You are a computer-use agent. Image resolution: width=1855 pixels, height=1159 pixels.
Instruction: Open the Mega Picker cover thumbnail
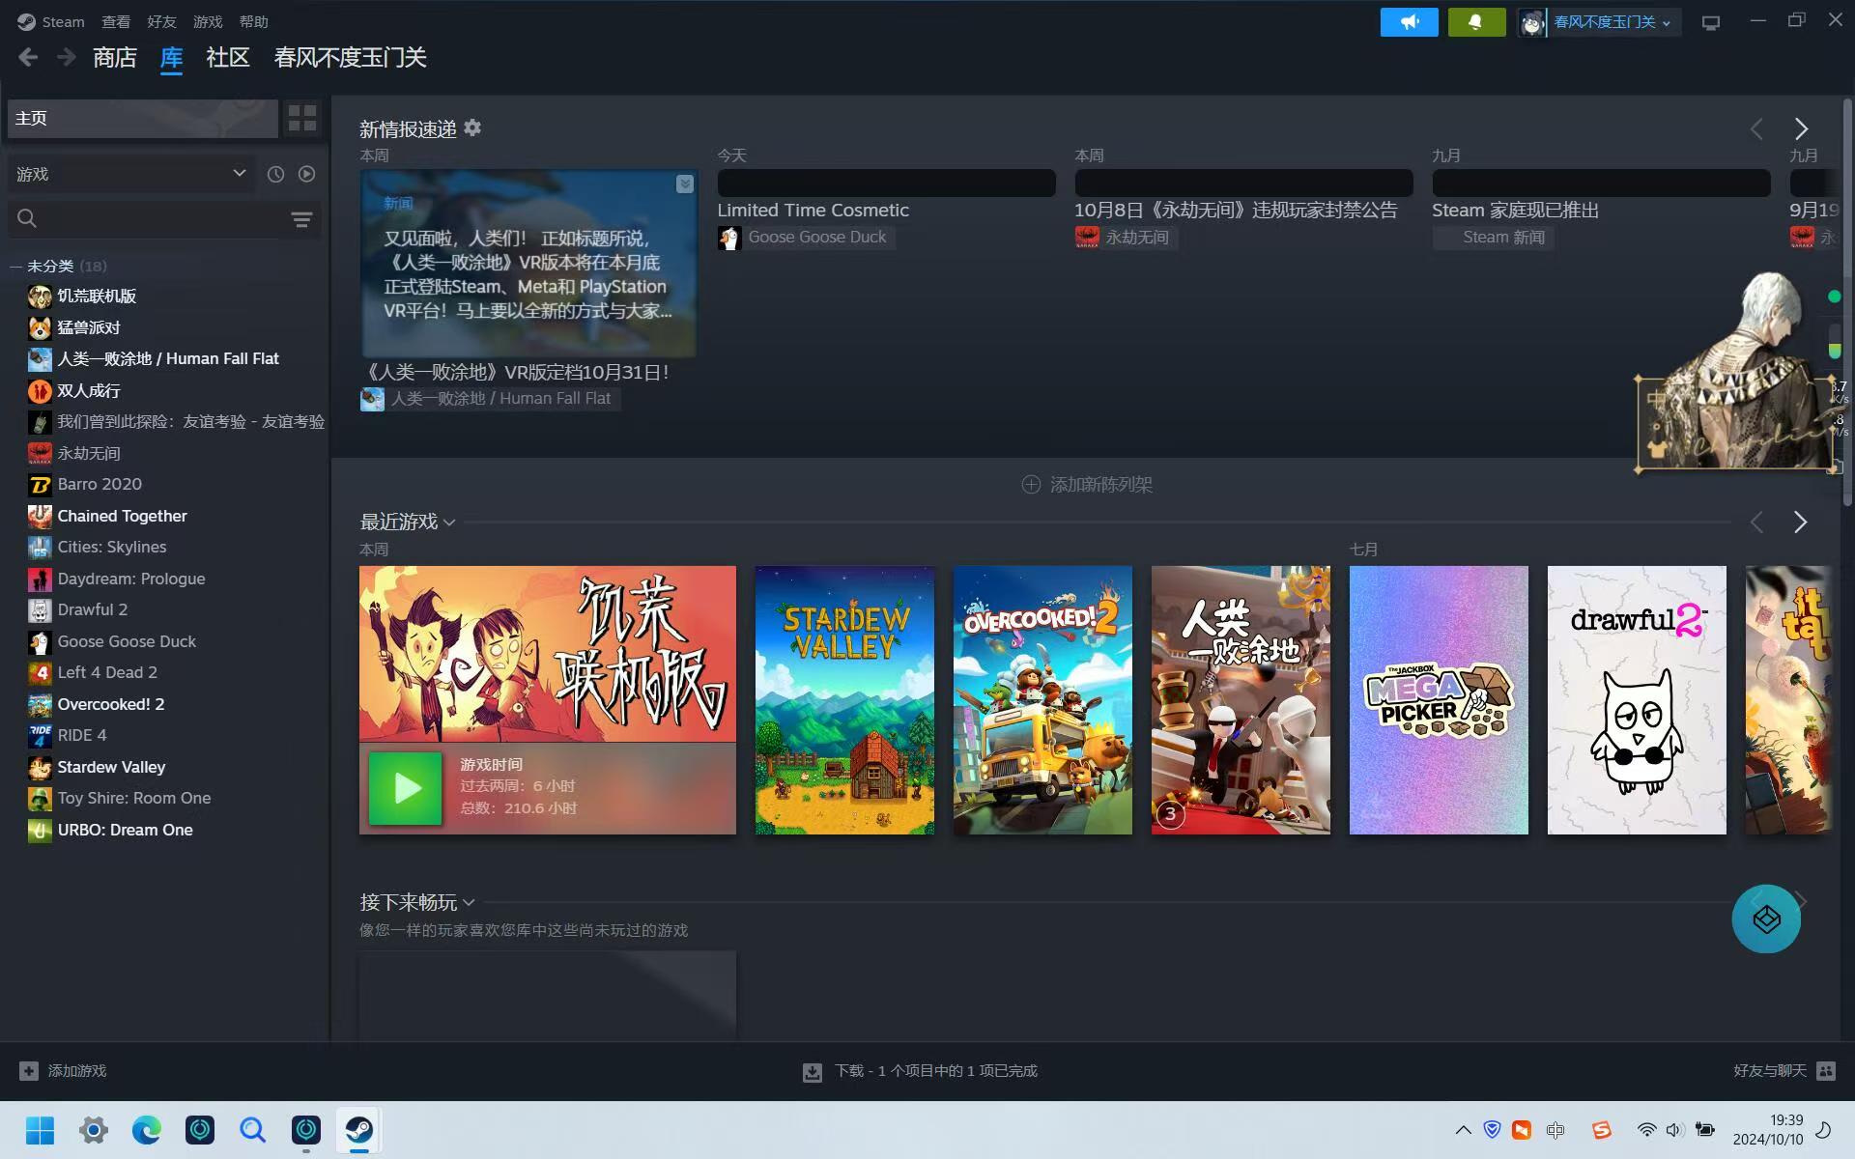click(1439, 700)
